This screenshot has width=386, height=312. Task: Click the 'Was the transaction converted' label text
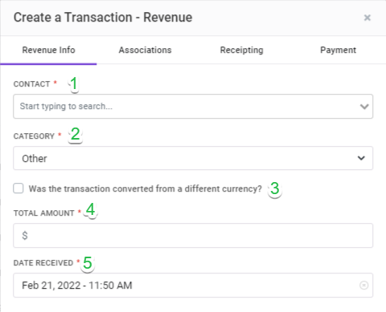click(x=145, y=188)
